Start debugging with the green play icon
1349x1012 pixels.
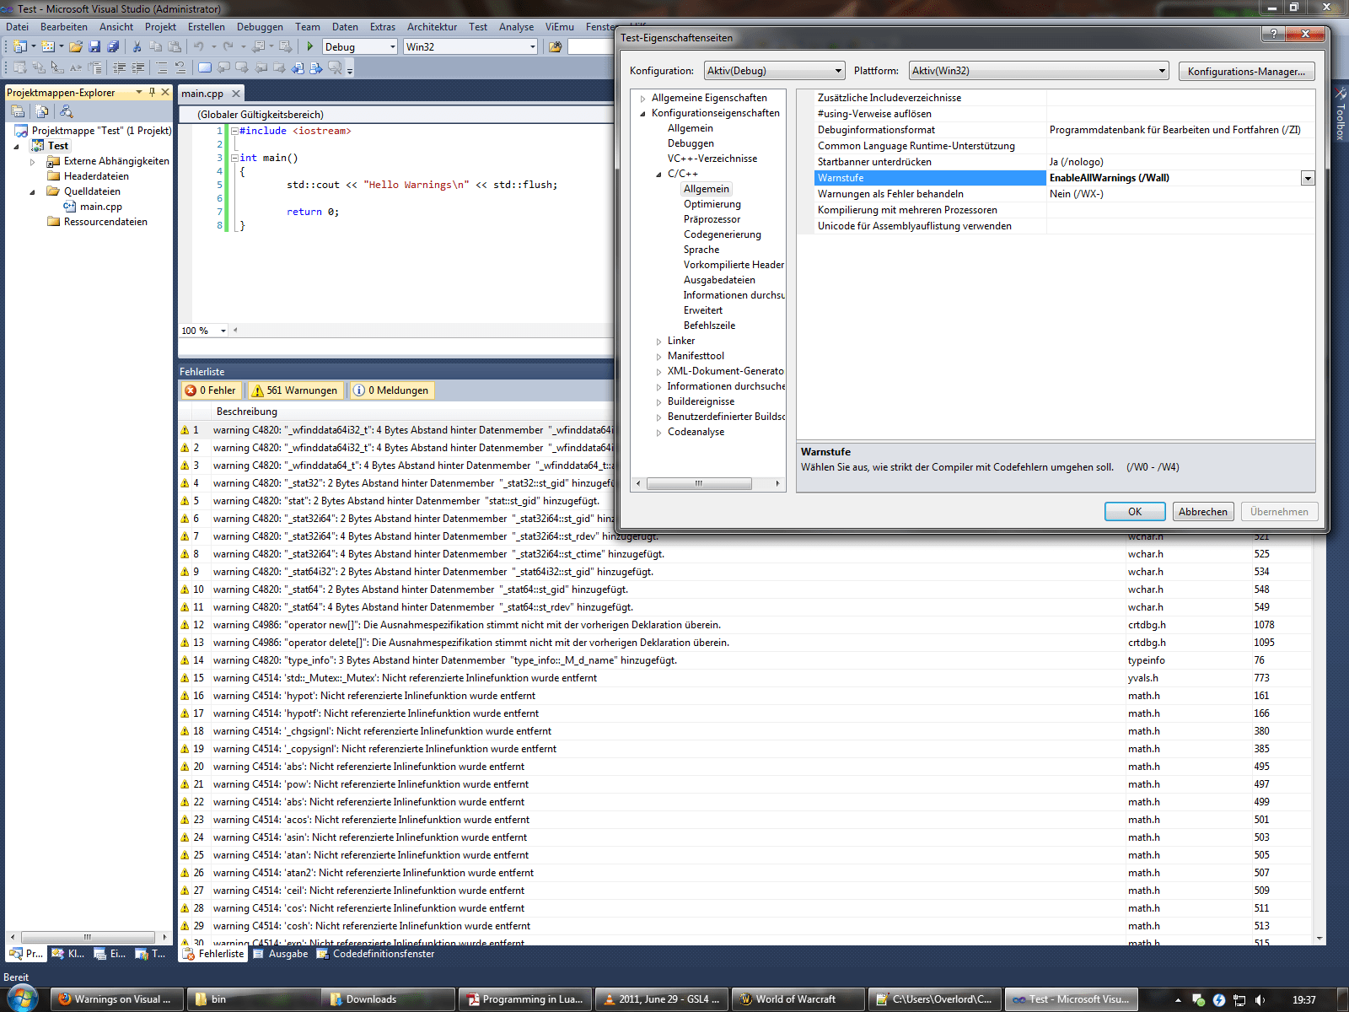[310, 46]
